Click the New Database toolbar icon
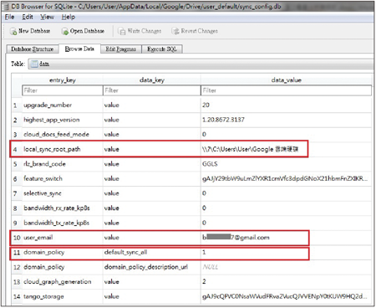The image size is (376, 308). 13,31
